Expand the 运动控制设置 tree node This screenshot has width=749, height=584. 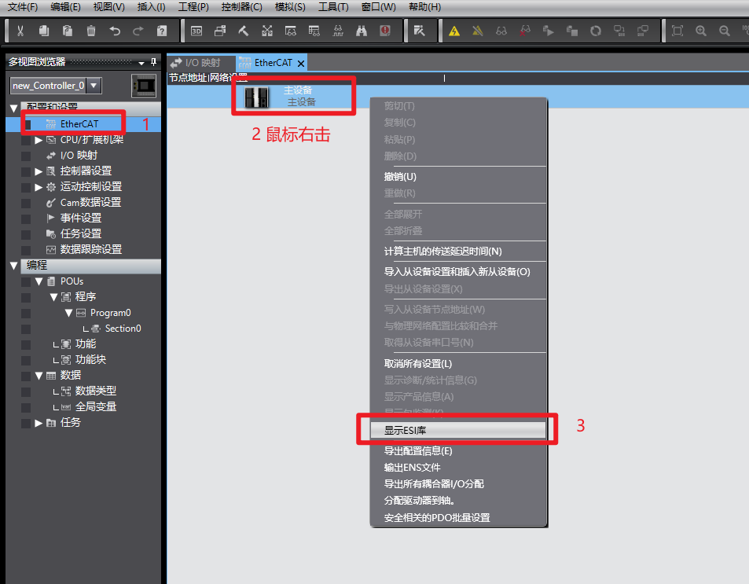pyautogui.click(x=39, y=187)
